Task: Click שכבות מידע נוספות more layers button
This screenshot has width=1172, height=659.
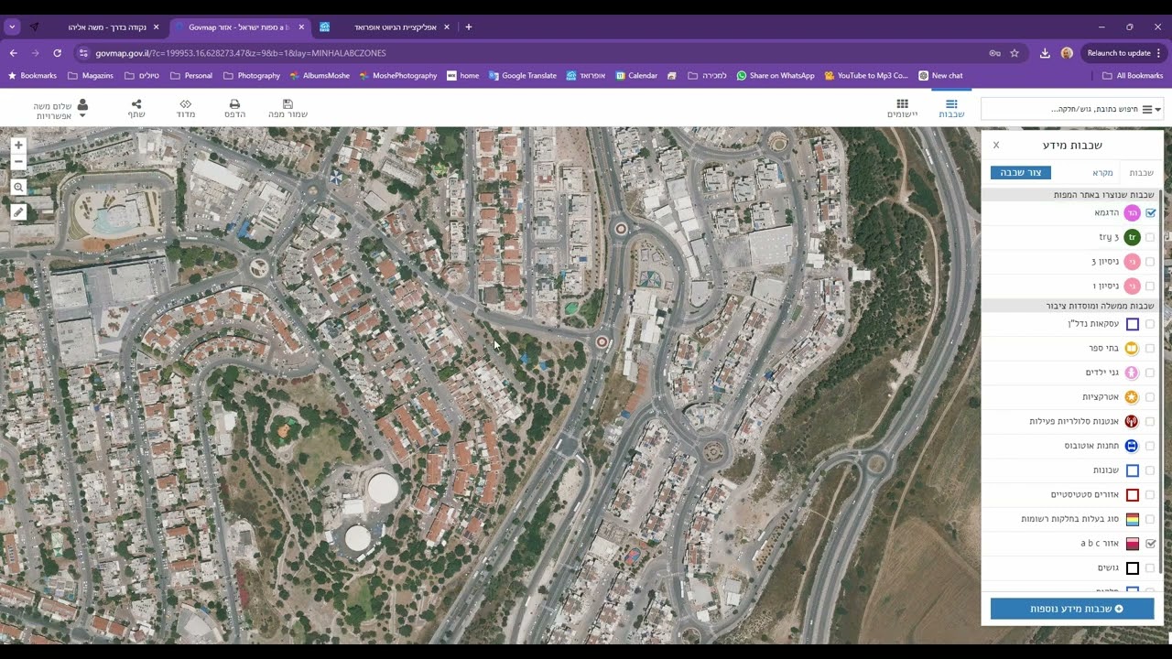Action: [x=1072, y=609]
